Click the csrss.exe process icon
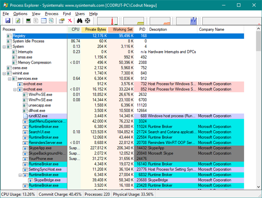262x198 pixels. pyautogui.click(x=9, y=68)
